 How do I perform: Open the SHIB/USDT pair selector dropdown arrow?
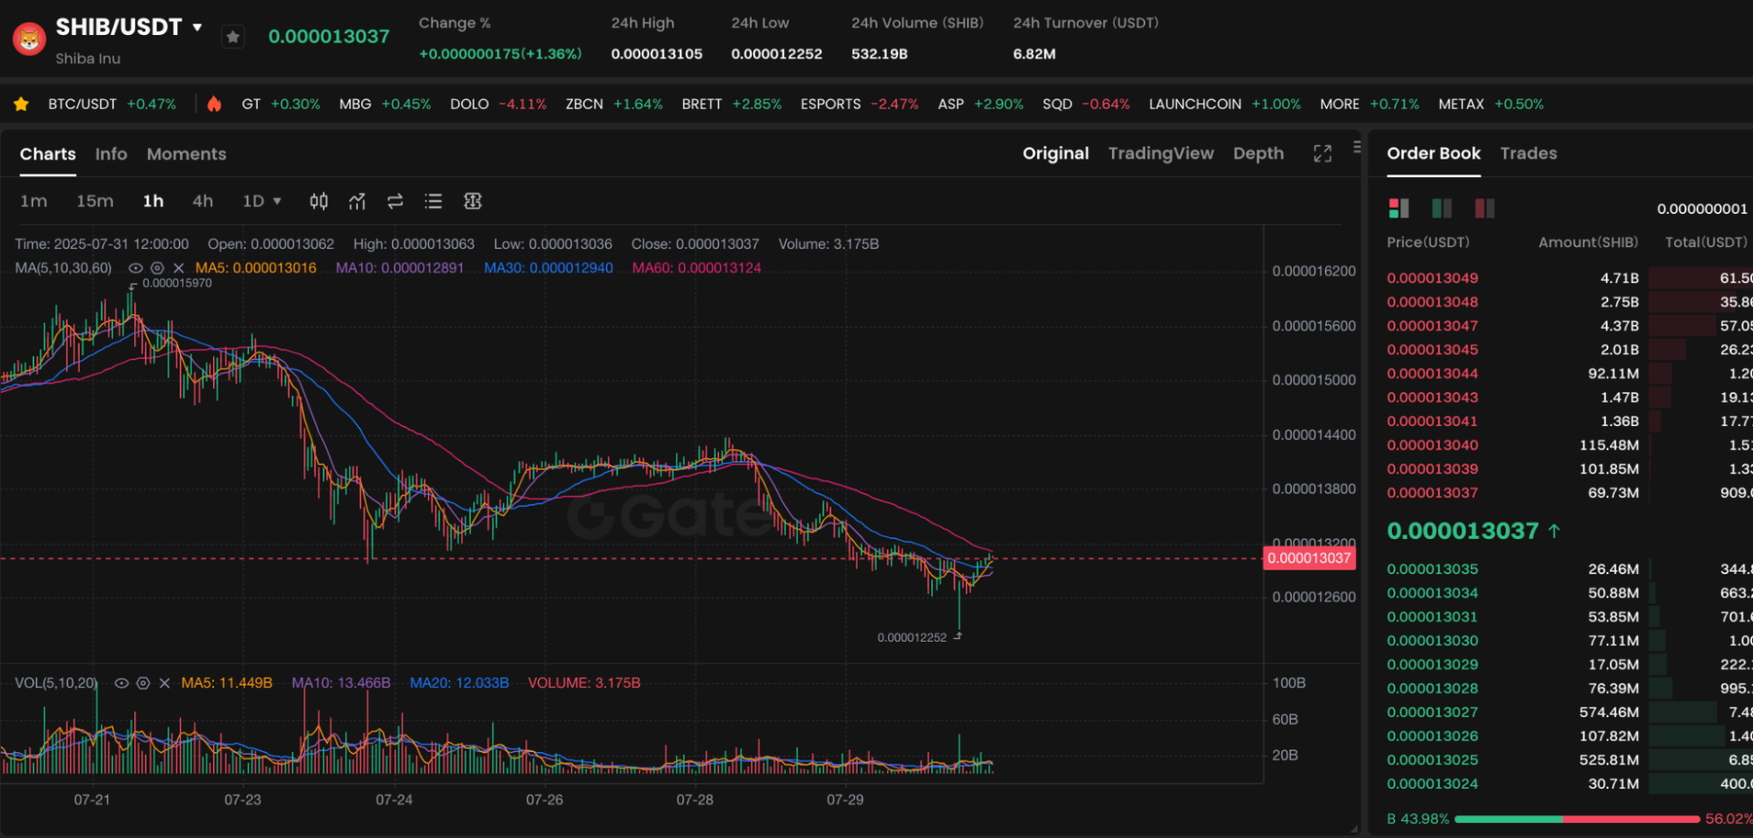197,27
